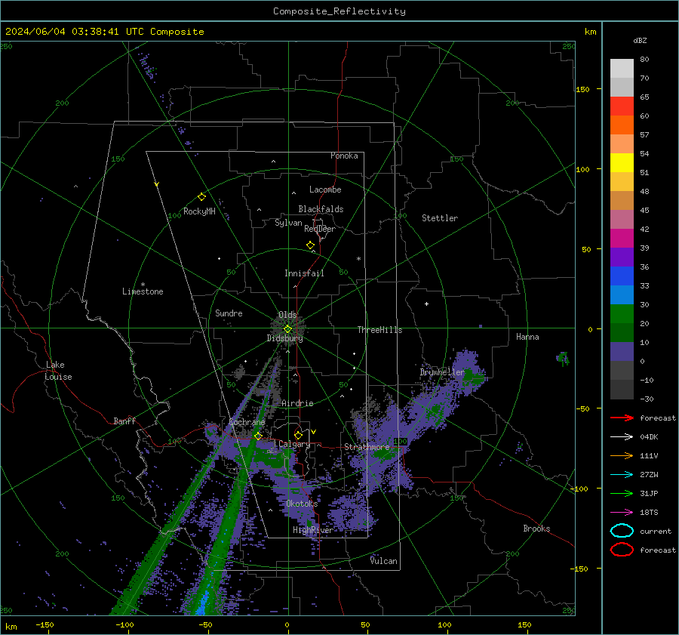Image resolution: width=679 pixels, height=635 pixels.
Task: Click the yellow diamond marker near RockyMH
Action: (x=201, y=197)
